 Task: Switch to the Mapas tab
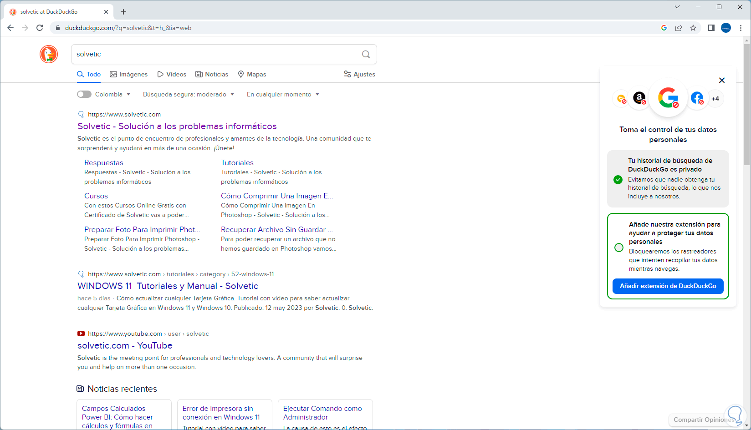pyautogui.click(x=252, y=74)
